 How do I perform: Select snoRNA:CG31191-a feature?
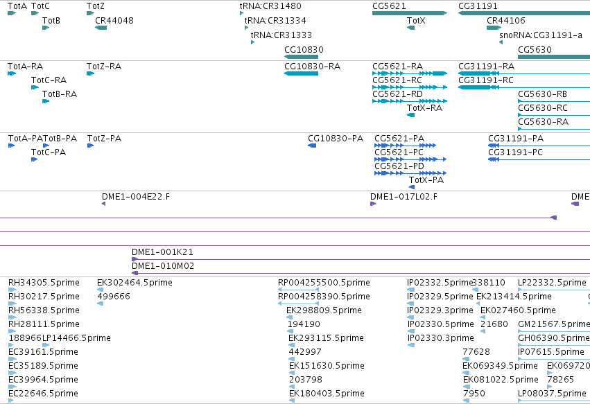501,42
